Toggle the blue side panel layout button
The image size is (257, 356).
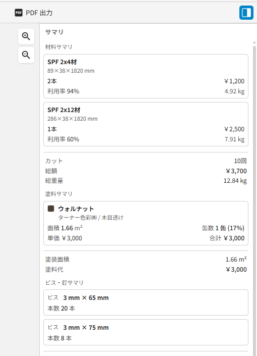[246, 13]
